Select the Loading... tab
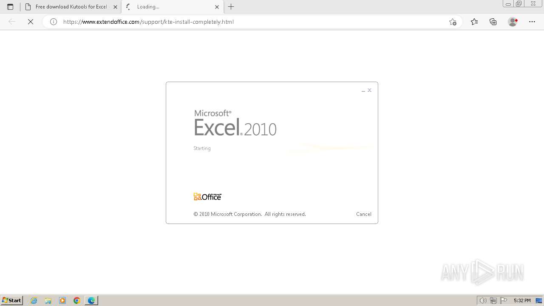This screenshot has height=306, width=544. [x=173, y=7]
